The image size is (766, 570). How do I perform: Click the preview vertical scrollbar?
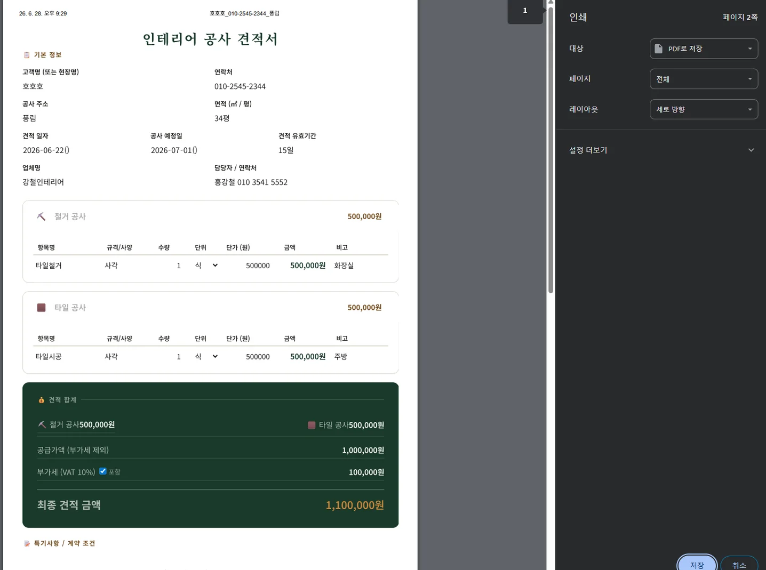[x=550, y=149]
